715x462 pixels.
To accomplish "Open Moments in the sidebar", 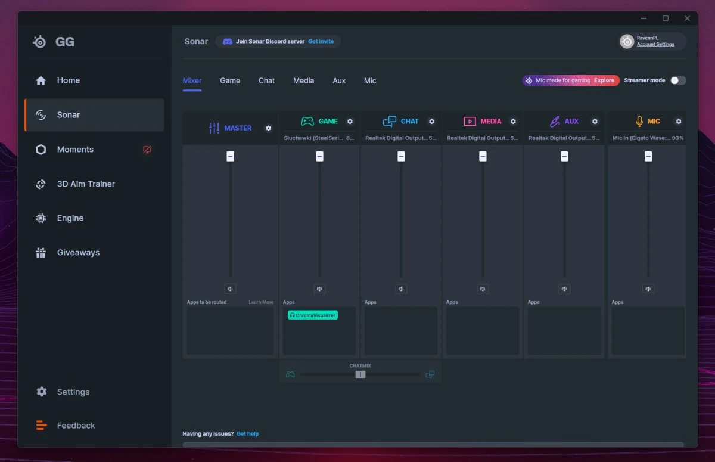I will [75, 150].
